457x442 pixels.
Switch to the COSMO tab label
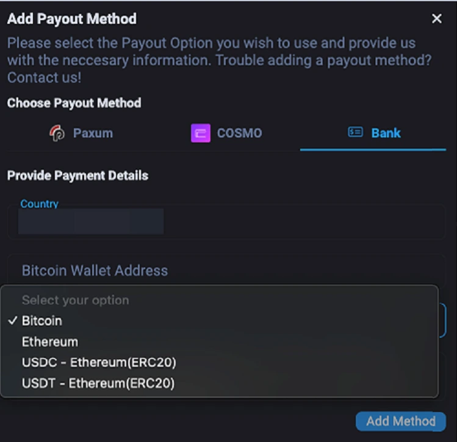239,133
